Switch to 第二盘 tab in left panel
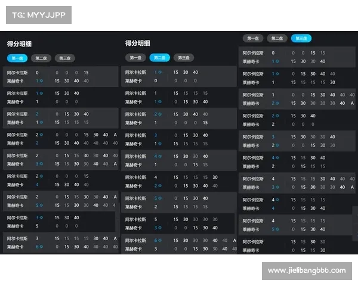Screen dimensions: 358x286 coord(41,58)
